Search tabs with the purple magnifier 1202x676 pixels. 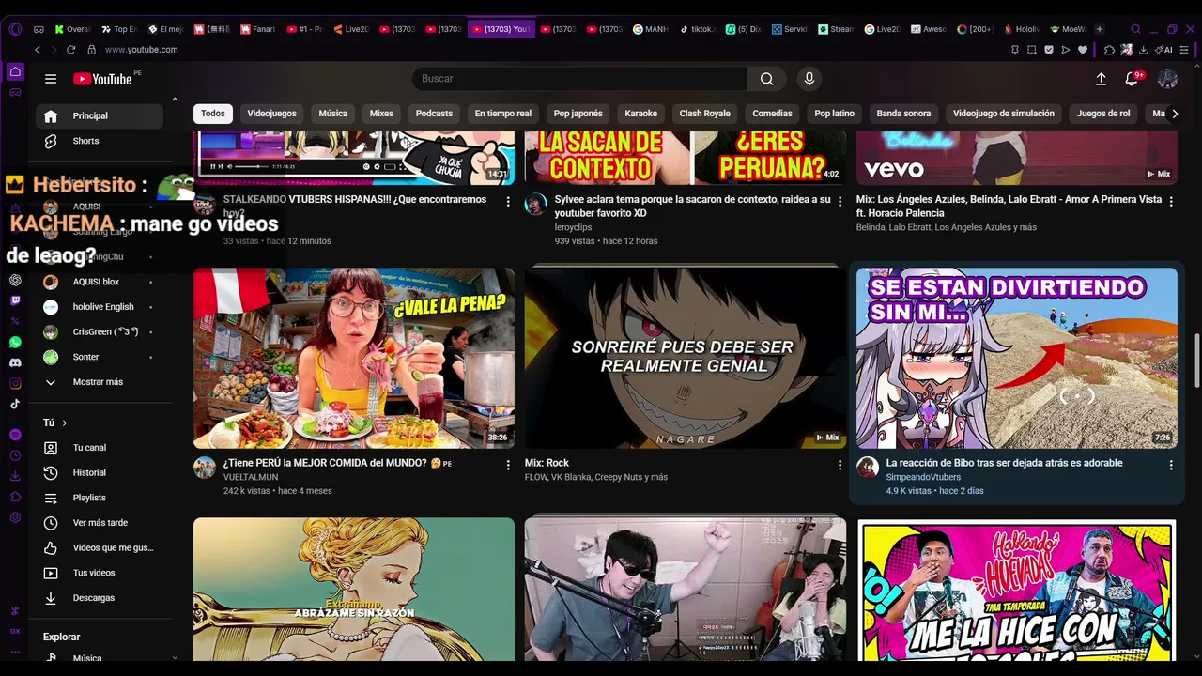(1135, 29)
